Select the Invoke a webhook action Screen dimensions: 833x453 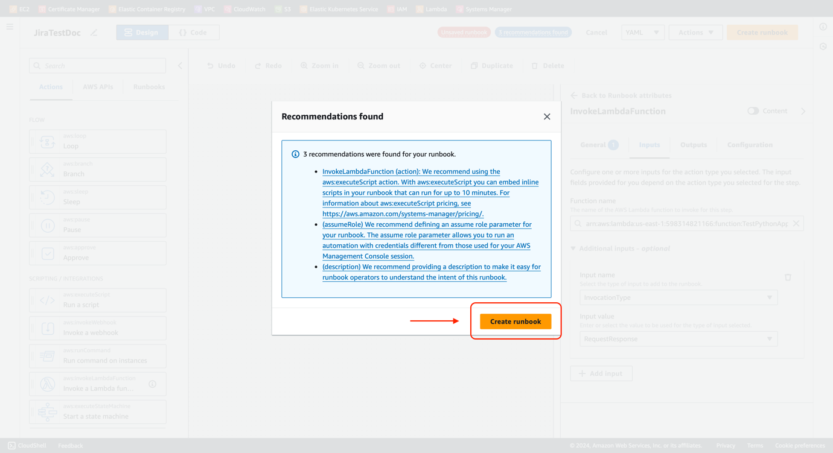98,328
